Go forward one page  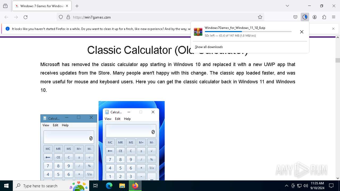coord(16,17)
